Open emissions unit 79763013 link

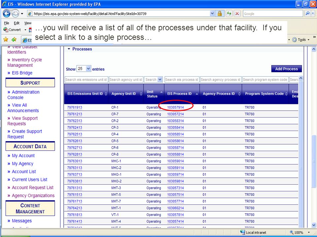click(x=75, y=161)
